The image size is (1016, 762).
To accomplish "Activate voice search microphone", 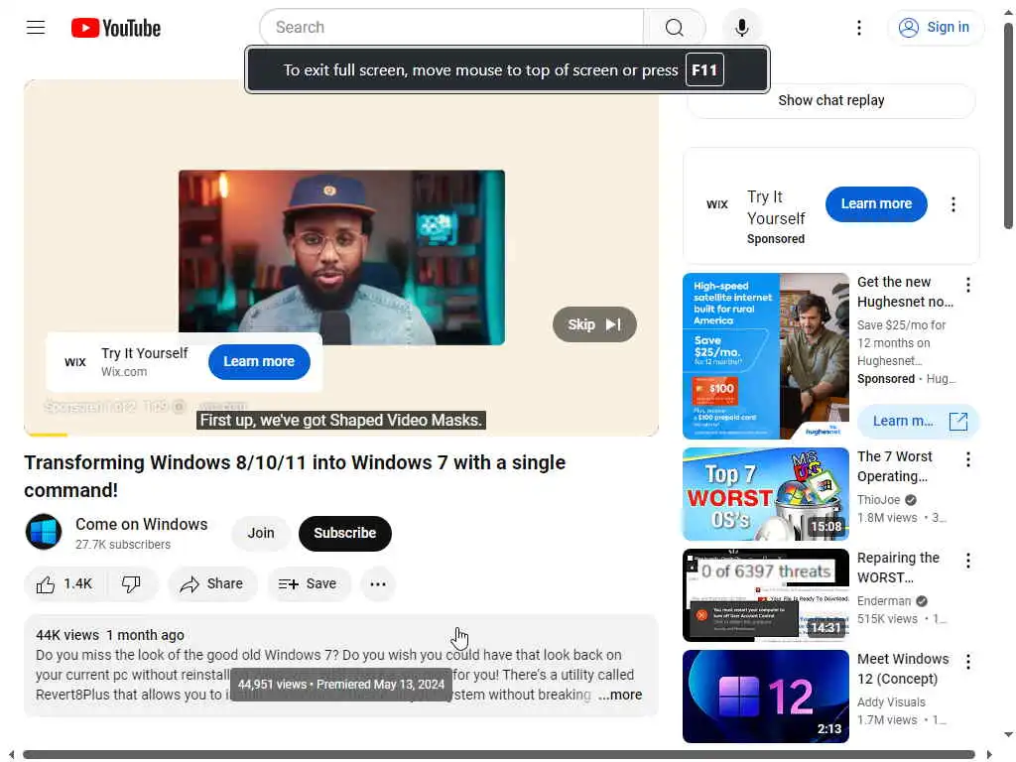I will pos(742,27).
